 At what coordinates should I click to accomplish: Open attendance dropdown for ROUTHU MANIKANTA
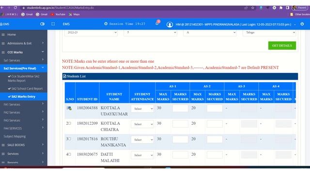(142, 140)
